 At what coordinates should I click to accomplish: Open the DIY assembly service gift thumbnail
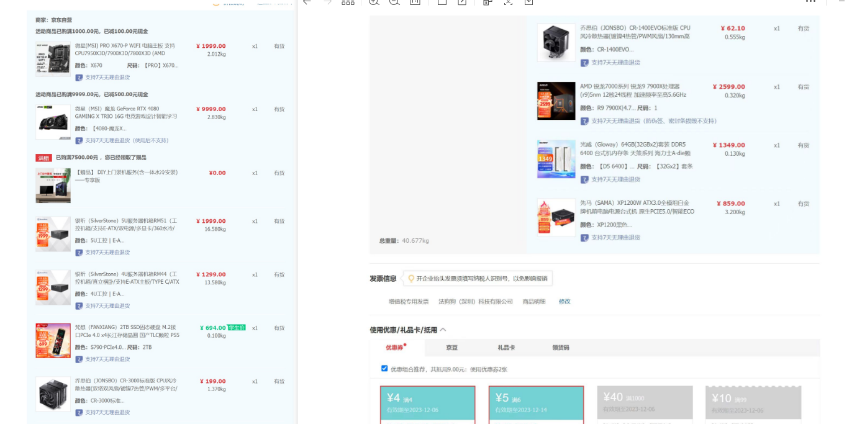(x=53, y=185)
